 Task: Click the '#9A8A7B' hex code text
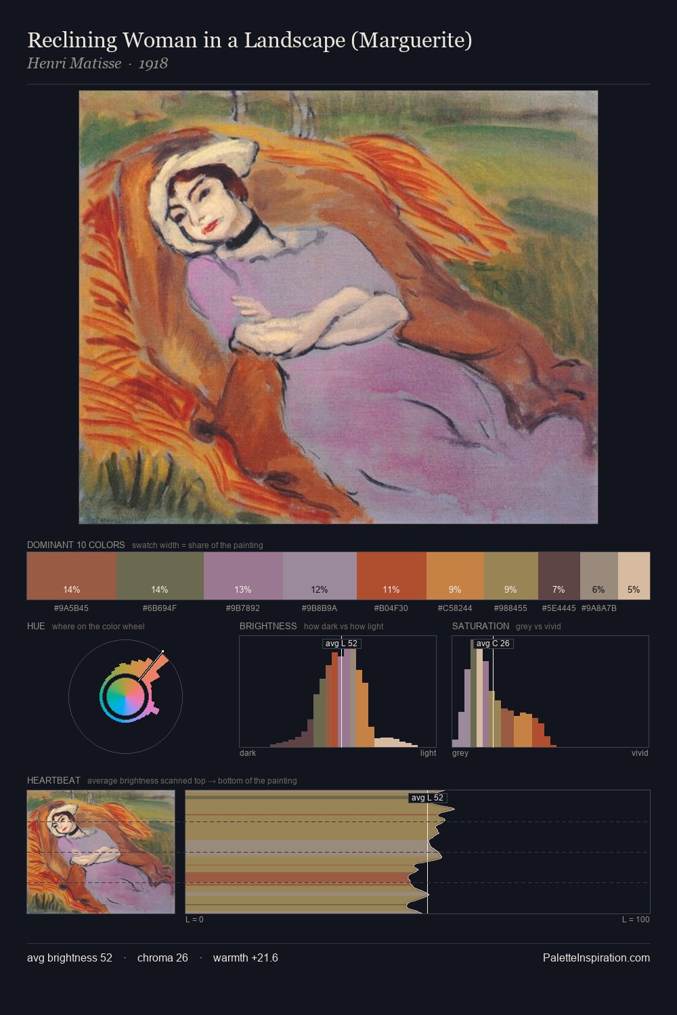[x=599, y=608]
